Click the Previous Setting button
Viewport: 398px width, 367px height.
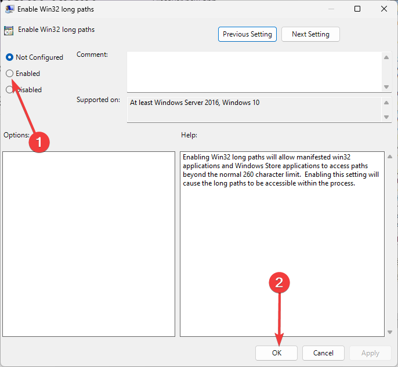click(247, 34)
